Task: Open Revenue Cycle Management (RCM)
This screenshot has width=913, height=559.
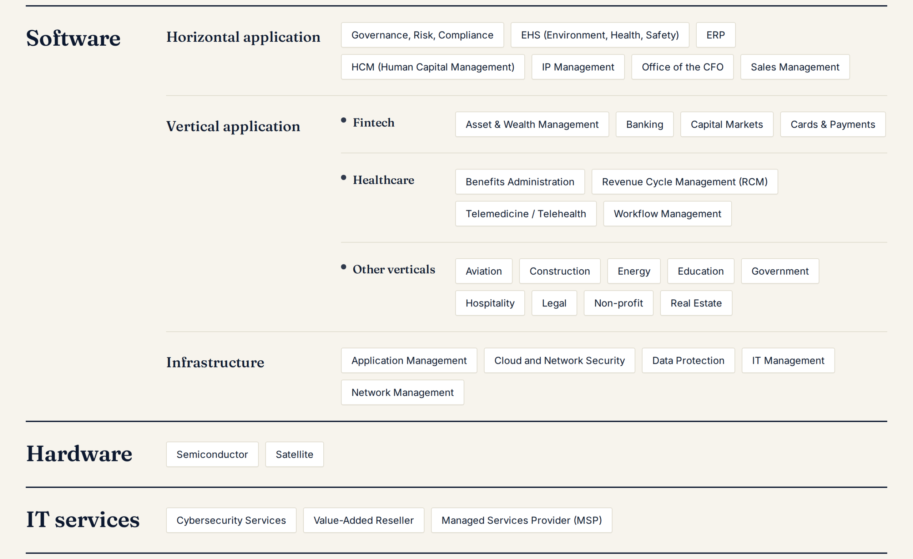Action: click(685, 182)
